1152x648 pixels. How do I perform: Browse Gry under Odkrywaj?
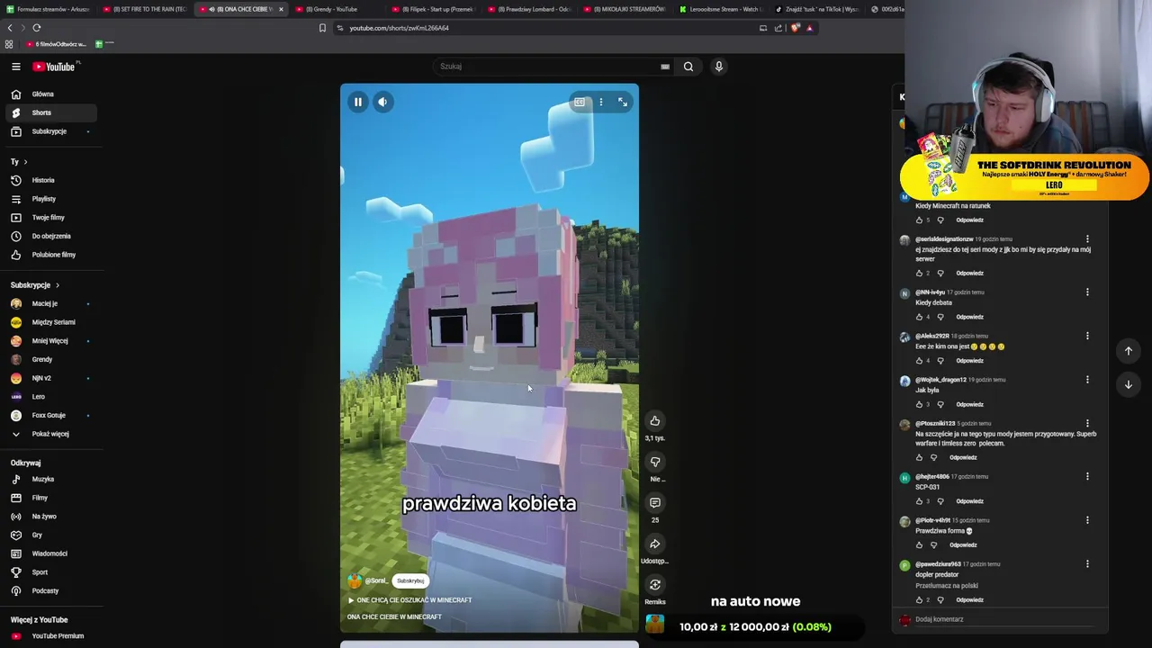tap(49, 535)
